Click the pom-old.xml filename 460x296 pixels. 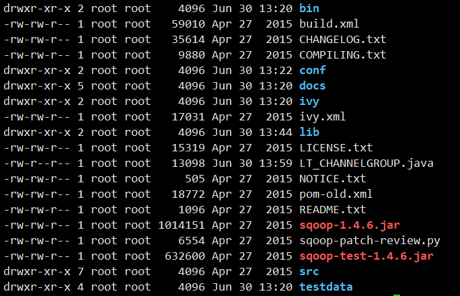[x=336, y=194]
